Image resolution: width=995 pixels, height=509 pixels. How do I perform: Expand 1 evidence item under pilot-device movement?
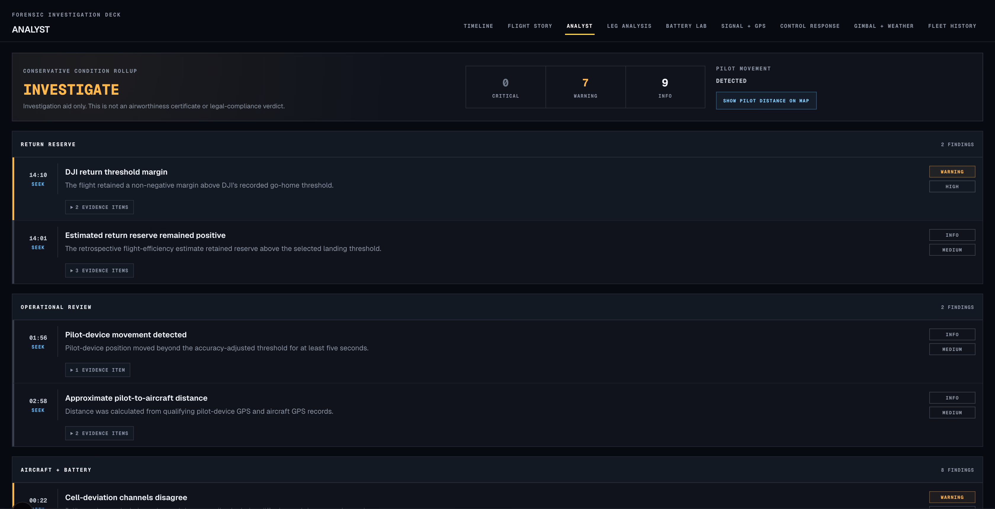[98, 370]
